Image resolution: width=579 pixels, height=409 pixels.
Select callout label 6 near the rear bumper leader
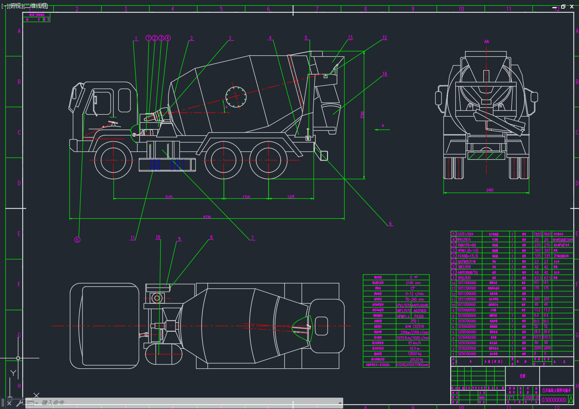click(390, 223)
